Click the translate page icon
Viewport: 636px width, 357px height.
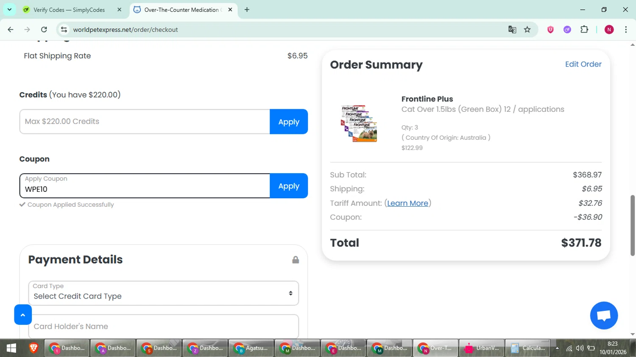click(x=512, y=30)
